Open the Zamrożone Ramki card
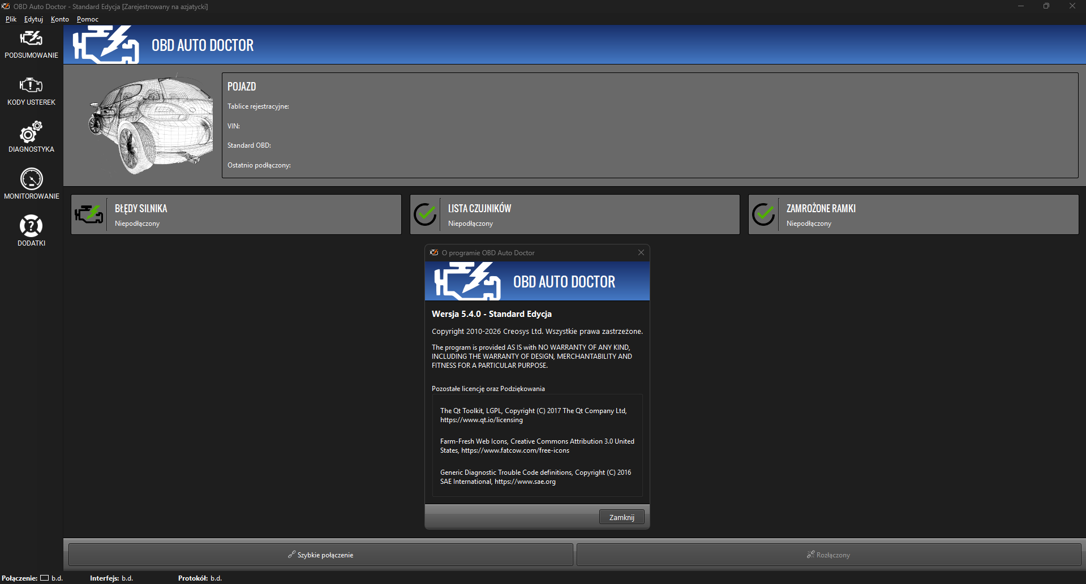The width and height of the screenshot is (1086, 584). click(913, 214)
